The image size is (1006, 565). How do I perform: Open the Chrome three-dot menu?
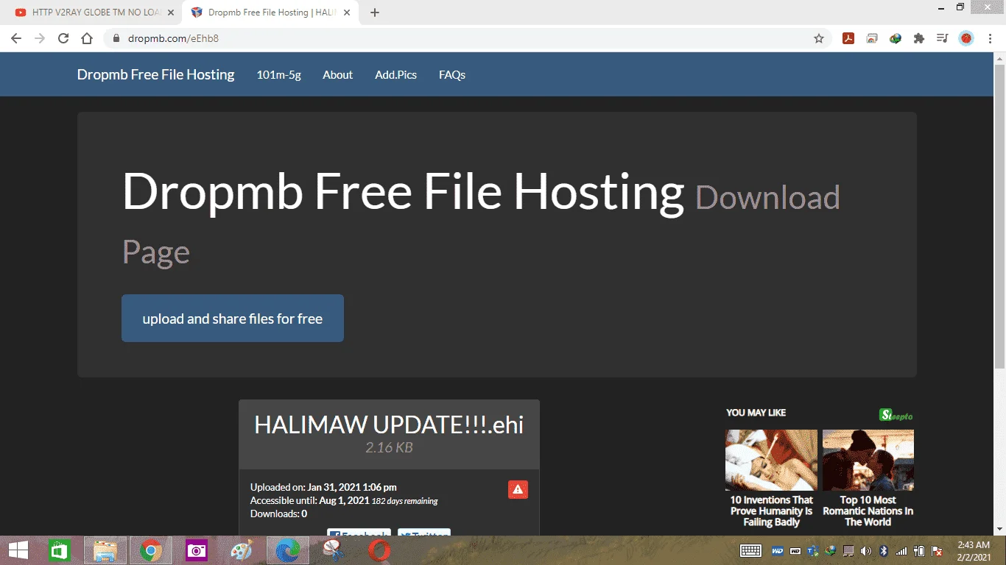coord(990,38)
